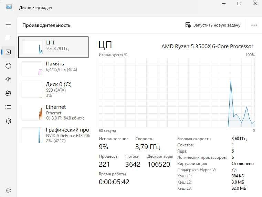The width and height of the screenshot is (262, 197).
Task: Open the hamburger navigation menu
Action: pyautogui.click(x=8, y=24)
